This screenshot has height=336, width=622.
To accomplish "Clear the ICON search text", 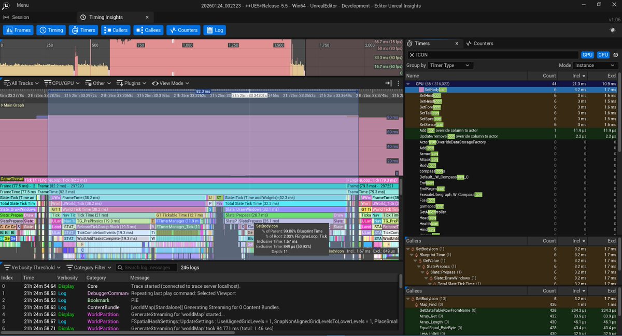I will (412, 55).
